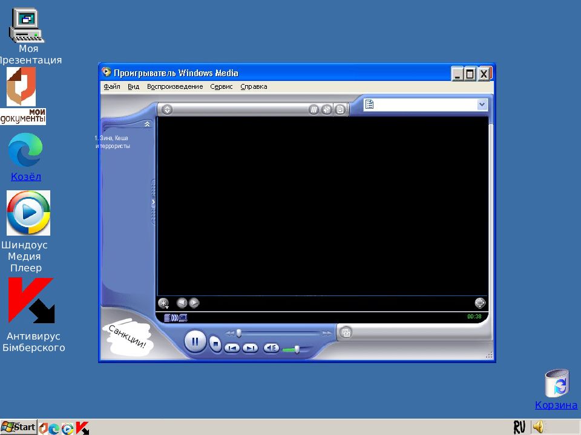The image size is (581, 435).
Task: Skip to the previous track
Action: pyautogui.click(x=232, y=348)
